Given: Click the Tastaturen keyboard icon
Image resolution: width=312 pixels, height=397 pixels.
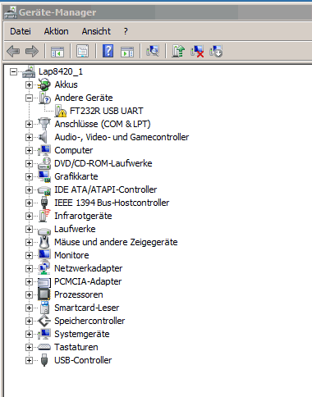Looking at the screenshot, I should (44, 347).
